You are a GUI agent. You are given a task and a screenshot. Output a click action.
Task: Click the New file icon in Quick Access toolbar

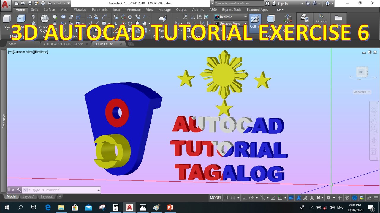(16, 4)
